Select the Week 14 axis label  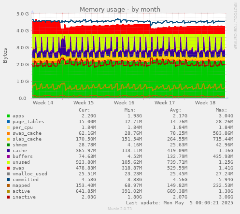pos(43,103)
